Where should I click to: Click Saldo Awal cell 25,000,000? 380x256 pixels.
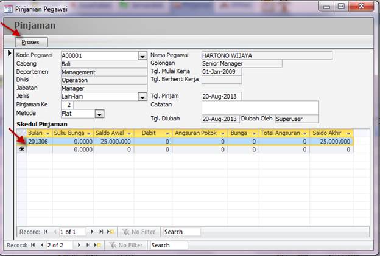[x=113, y=141]
